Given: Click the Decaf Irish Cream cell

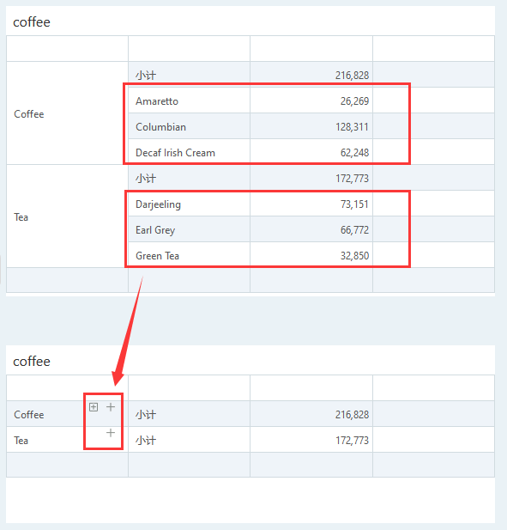Looking at the screenshot, I should 189,152.
